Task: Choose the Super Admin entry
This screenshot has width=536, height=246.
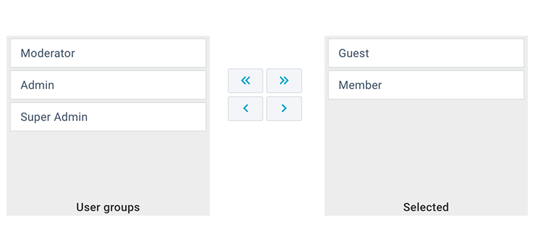Action: click(108, 117)
